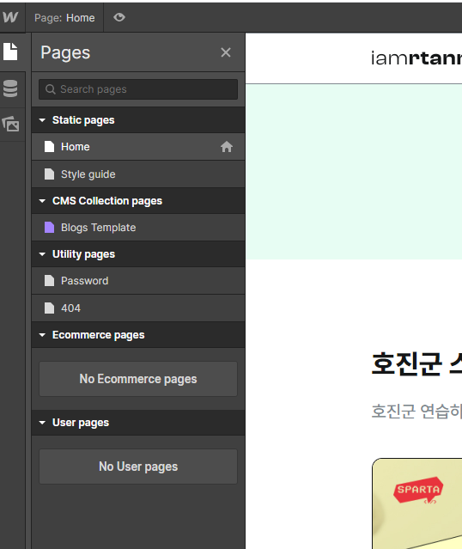The image size is (462, 549).
Task: Open the Blogs Template page
Action: 138,228
